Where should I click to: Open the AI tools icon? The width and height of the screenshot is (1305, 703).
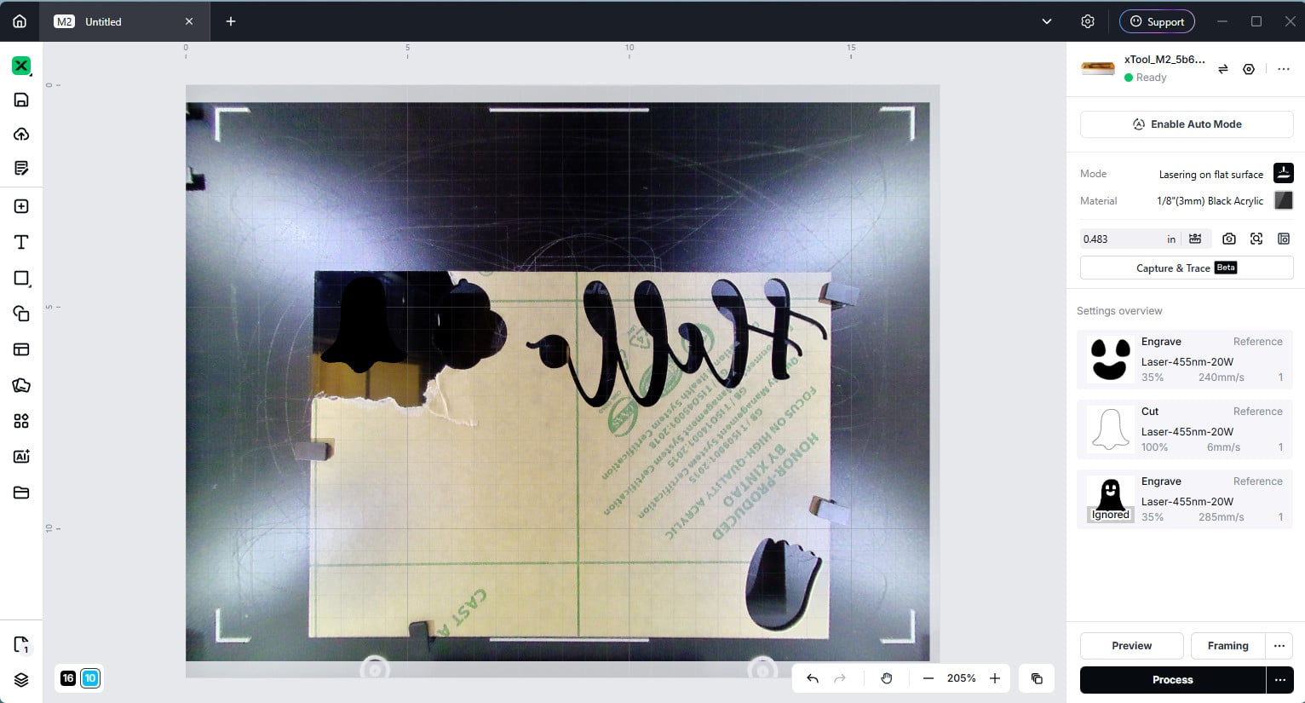pos(21,457)
